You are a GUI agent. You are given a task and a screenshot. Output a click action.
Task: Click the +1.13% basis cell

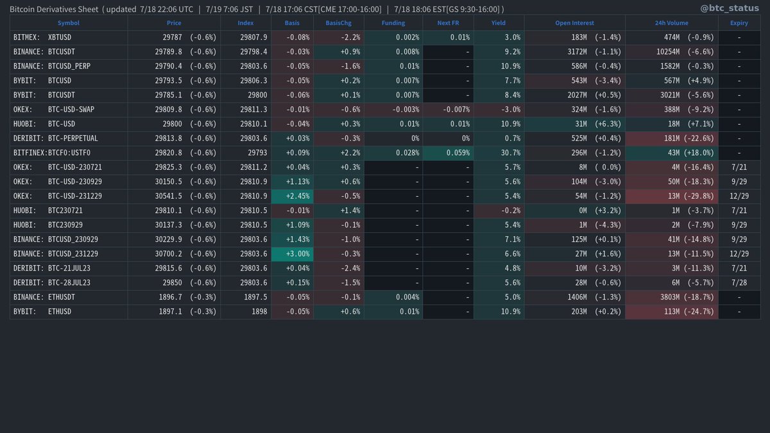292,182
